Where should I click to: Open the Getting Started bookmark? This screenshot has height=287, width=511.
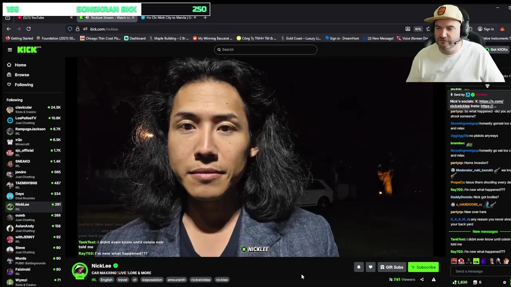click(19, 38)
